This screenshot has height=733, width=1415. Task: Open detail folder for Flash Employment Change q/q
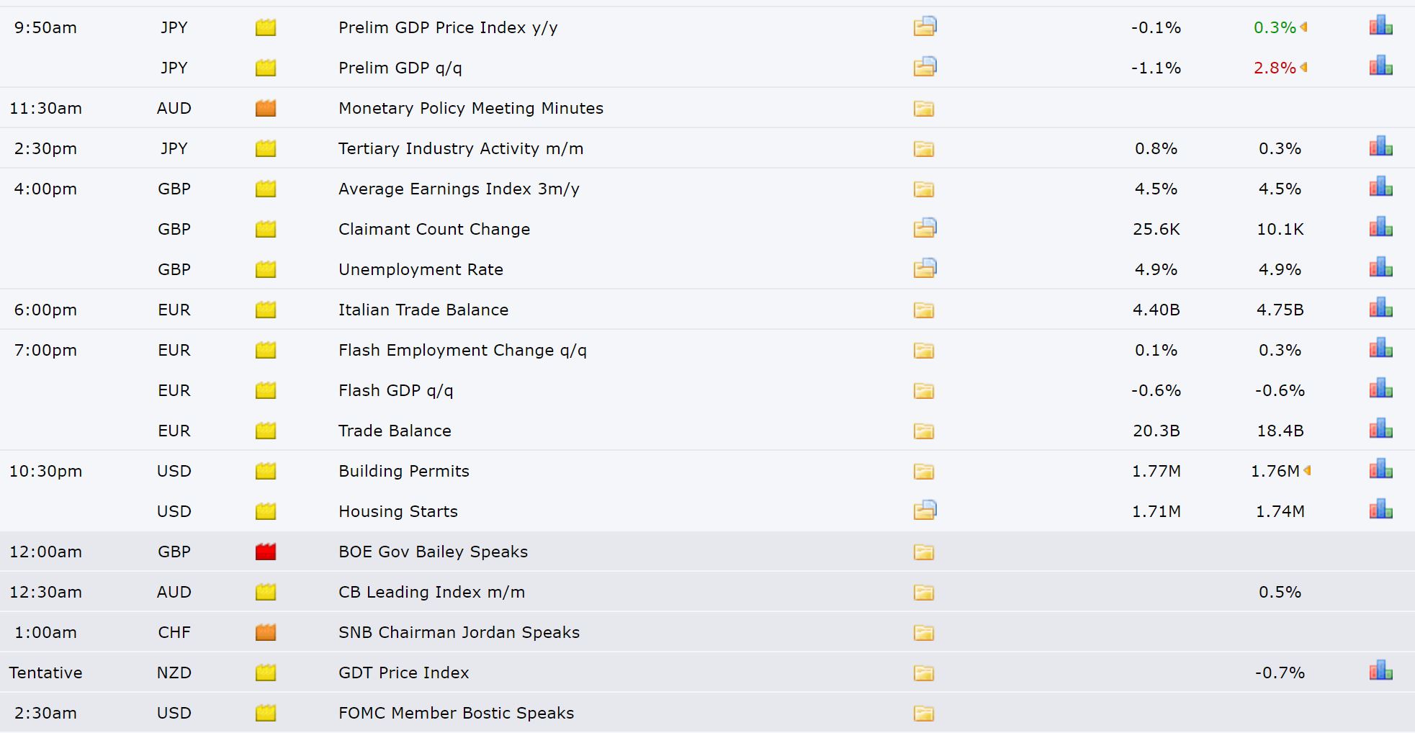tap(924, 351)
